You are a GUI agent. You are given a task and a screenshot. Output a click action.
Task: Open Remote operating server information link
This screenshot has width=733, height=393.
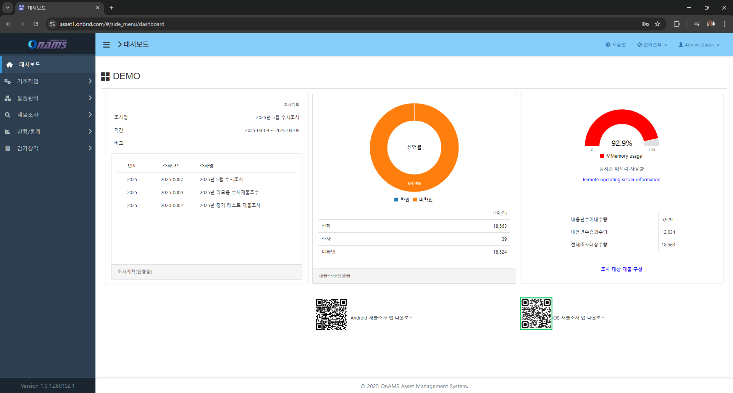coord(621,180)
